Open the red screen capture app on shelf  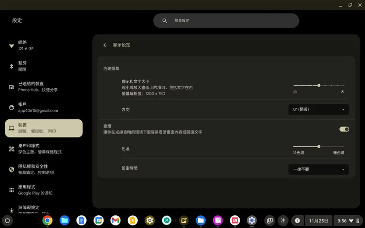tap(235, 220)
